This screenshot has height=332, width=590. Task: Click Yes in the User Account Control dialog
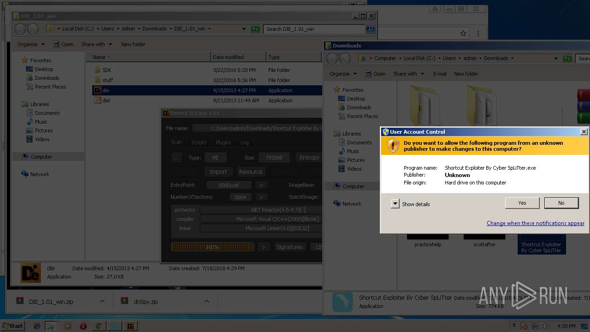click(522, 203)
